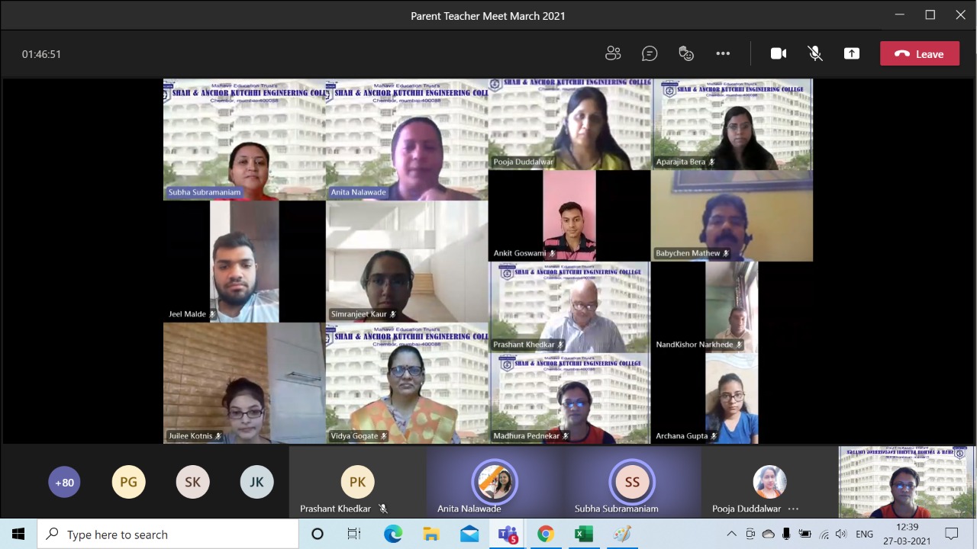This screenshot has height=549, width=977.
Task: Open Google Chrome from the taskbar
Action: (545, 535)
